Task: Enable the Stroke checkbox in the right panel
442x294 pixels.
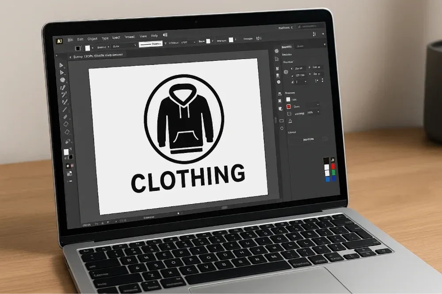Action: click(288, 107)
